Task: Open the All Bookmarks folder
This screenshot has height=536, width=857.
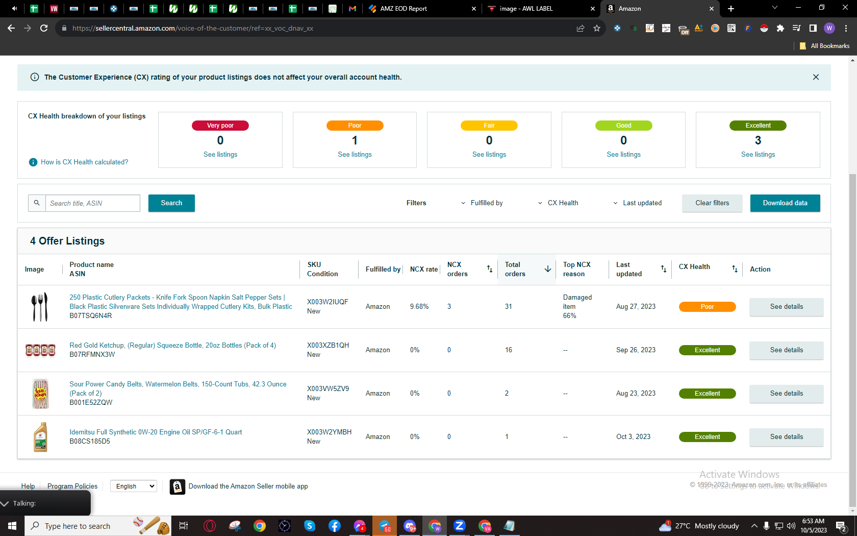Action: point(824,46)
